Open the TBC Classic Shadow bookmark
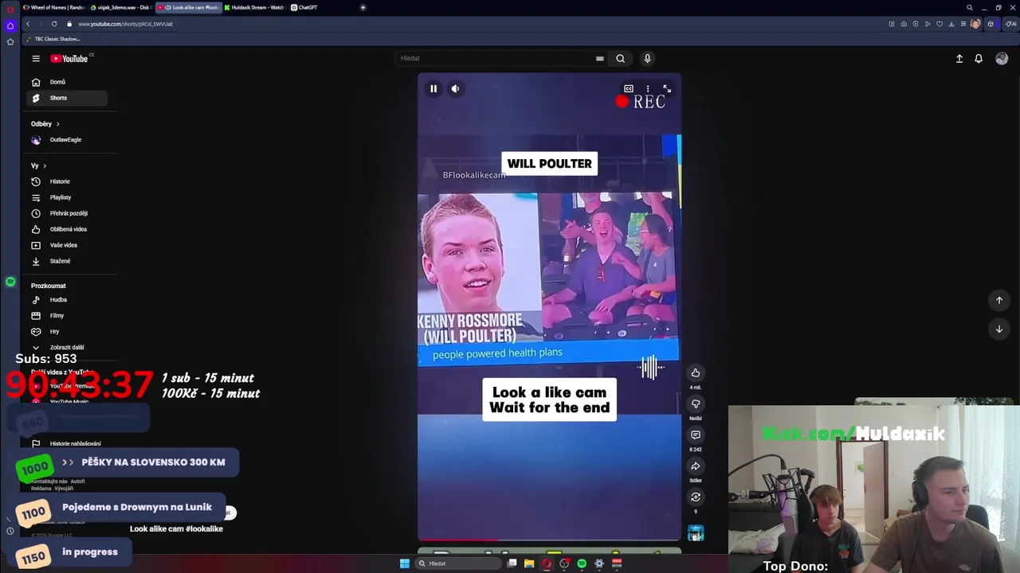Image resolution: width=1020 pixels, height=573 pixels. [x=53, y=39]
